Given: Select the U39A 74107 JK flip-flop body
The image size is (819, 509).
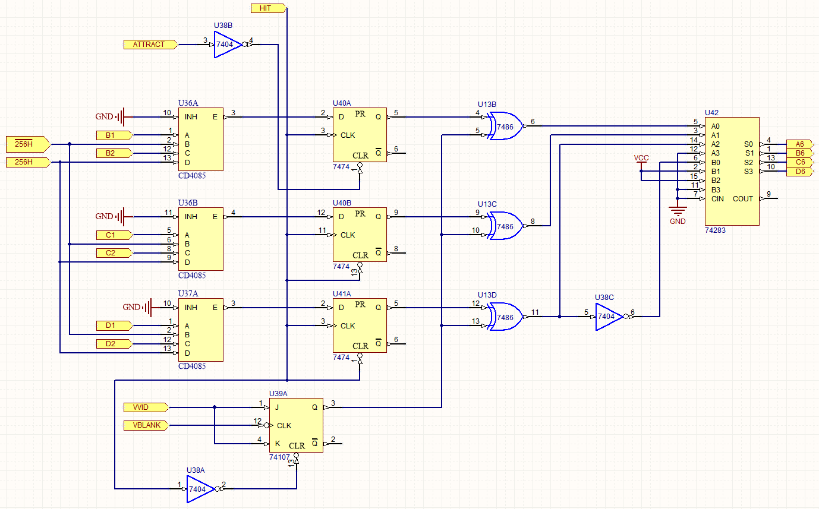Looking at the screenshot, I should click(x=296, y=425).
